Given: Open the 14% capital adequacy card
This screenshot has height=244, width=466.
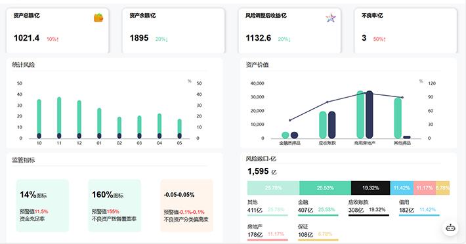Looking at the screenshot, I should pyautogui.click(x=43, y=205).
